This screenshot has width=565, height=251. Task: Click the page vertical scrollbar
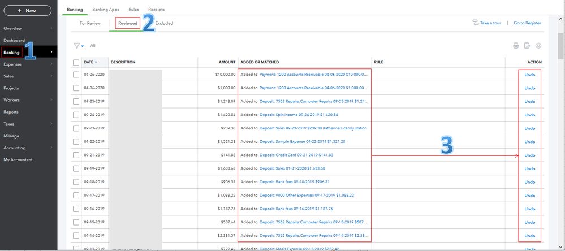coord(560,45)
